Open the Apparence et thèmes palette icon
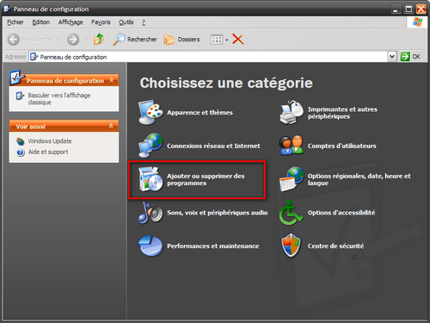This screenshot has height=323, width=430. 150,112
